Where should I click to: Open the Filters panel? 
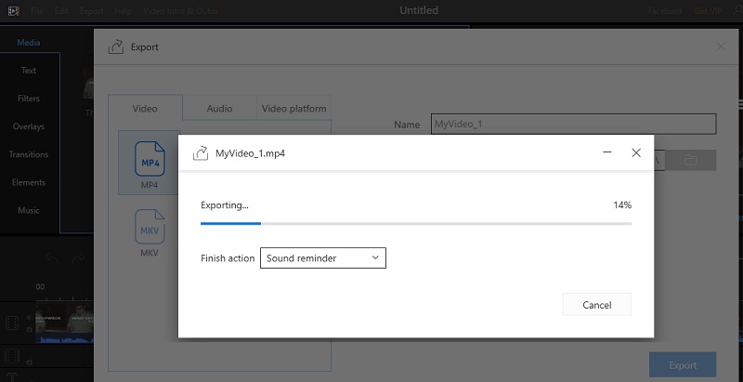coord(29,99)
